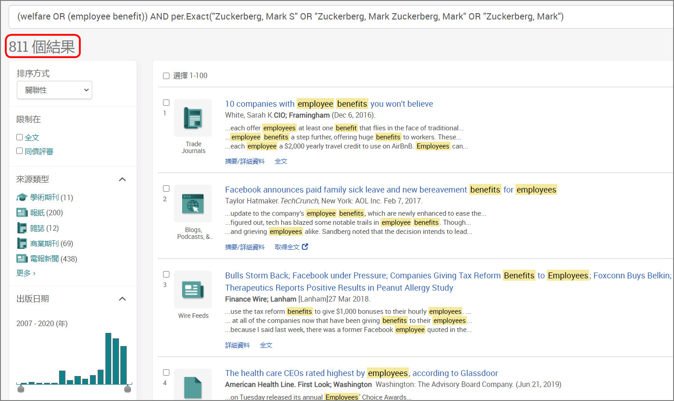
Task: Click into the search query field
Action: 341,17
